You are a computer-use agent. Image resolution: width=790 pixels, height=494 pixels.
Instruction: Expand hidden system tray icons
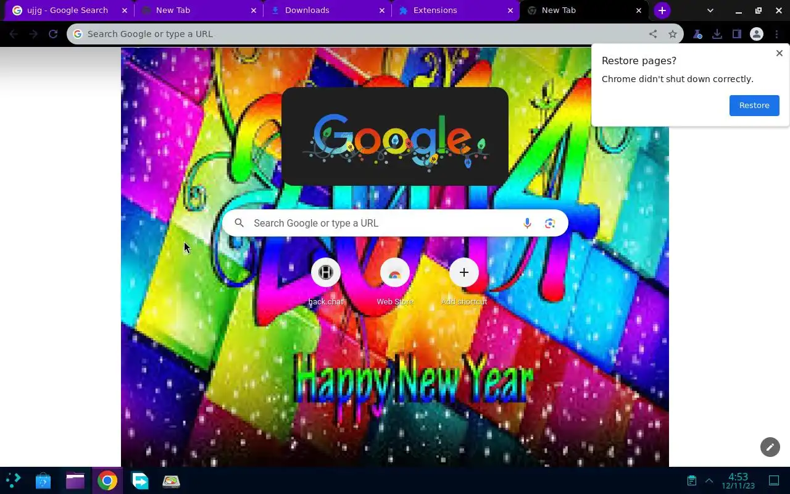pyautogui.click(x=709, y=480)
